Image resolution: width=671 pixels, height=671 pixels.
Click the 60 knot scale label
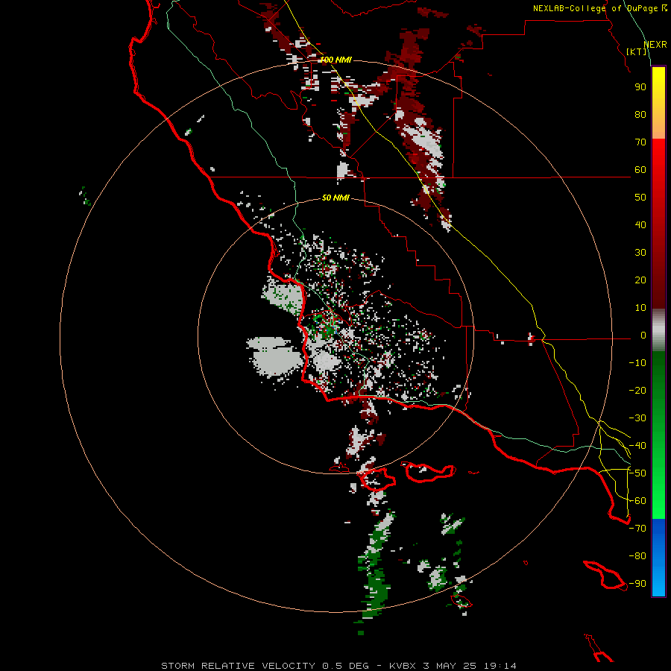point(640,170)
